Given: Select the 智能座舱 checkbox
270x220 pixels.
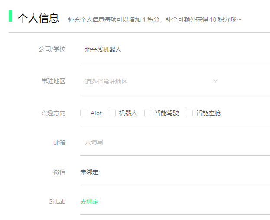Looking at the screenshot, I should (189, 113).
